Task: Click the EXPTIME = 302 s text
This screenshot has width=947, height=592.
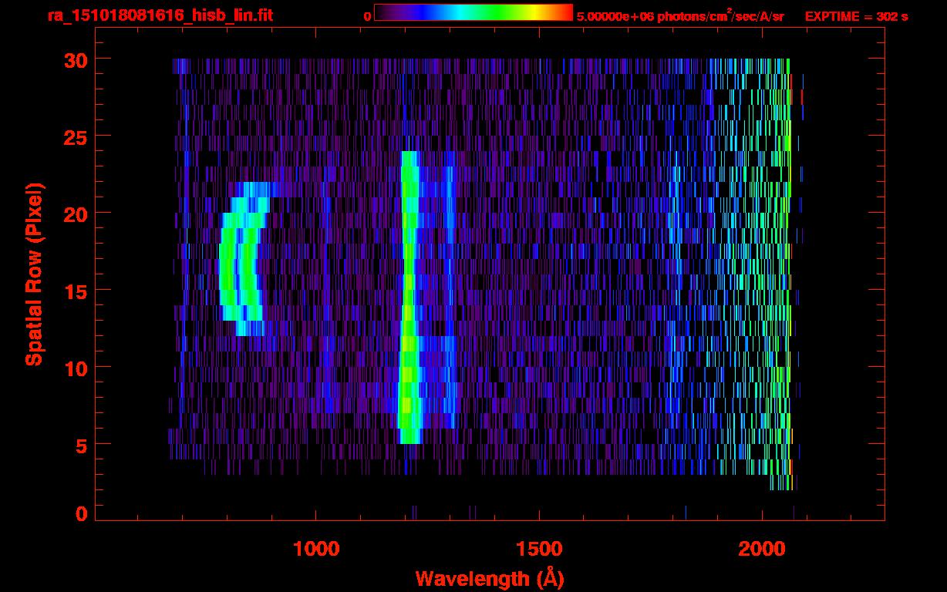Action: coord(856,16)
